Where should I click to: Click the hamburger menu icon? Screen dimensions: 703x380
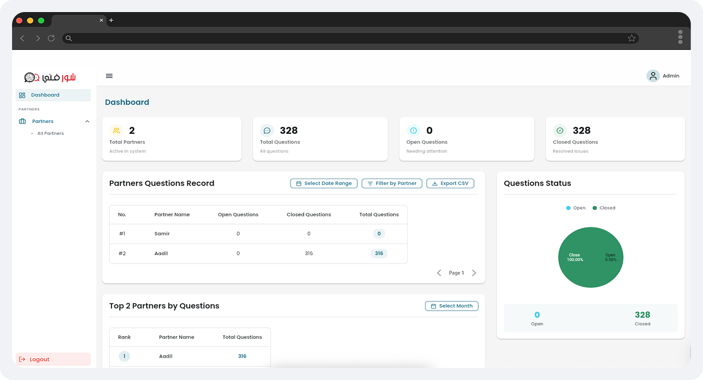(109, 76)
